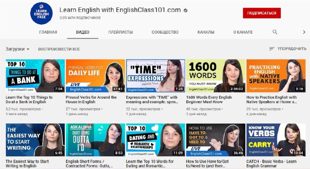Click the red ПОДПИСАТЬСЯ subscribe button
310x169 pixels.
click(262, 13)
